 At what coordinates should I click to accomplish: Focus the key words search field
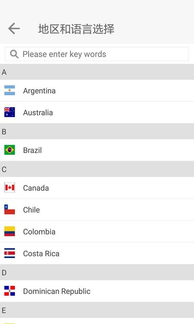point(97,54)
